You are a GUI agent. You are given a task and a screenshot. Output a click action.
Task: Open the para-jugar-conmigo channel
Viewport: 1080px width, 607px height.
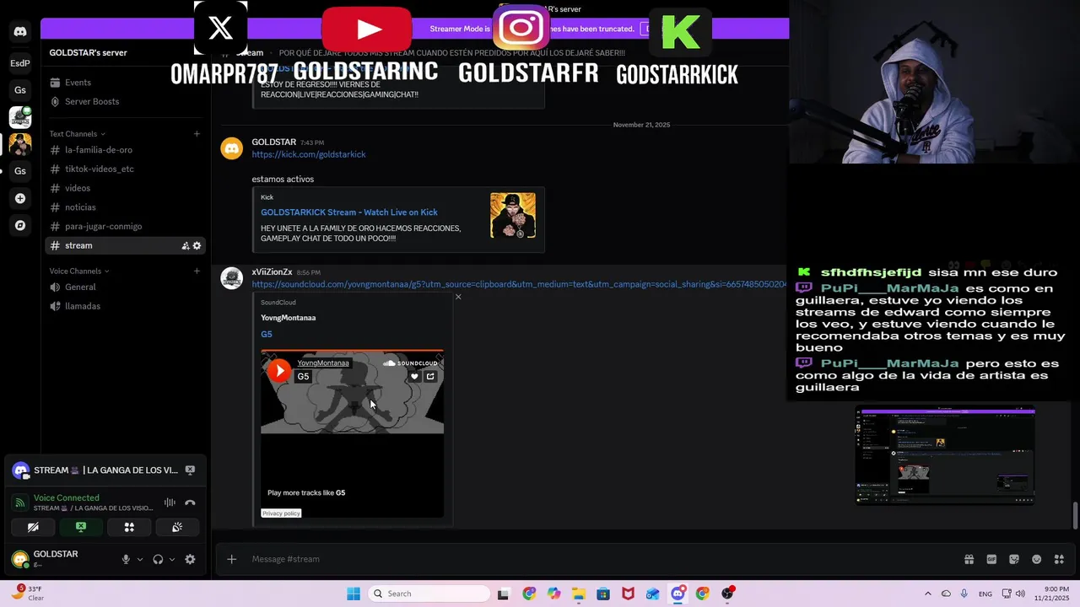pyautogui.click(x=125, y=226)
